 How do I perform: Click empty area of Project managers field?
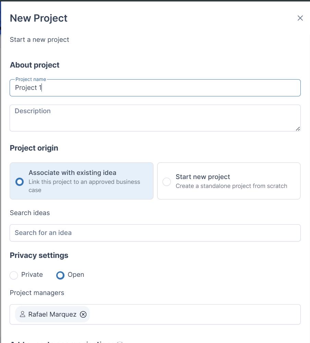(195, 314)
